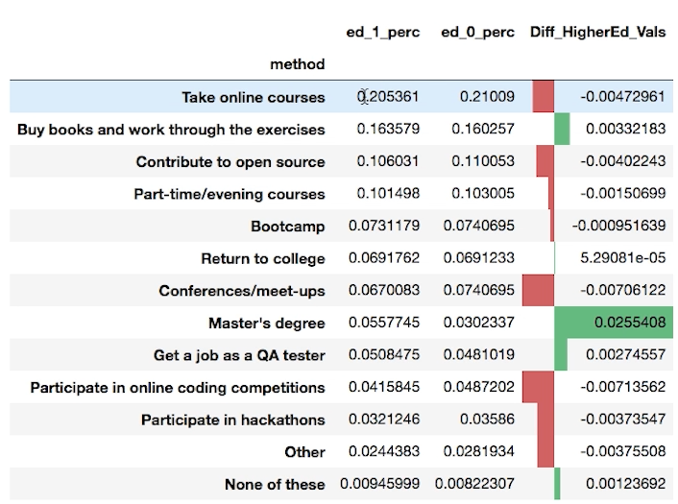The image size is (678, 504).
Task: Click the ed_1_perc column header
Action: pos(382,33)
